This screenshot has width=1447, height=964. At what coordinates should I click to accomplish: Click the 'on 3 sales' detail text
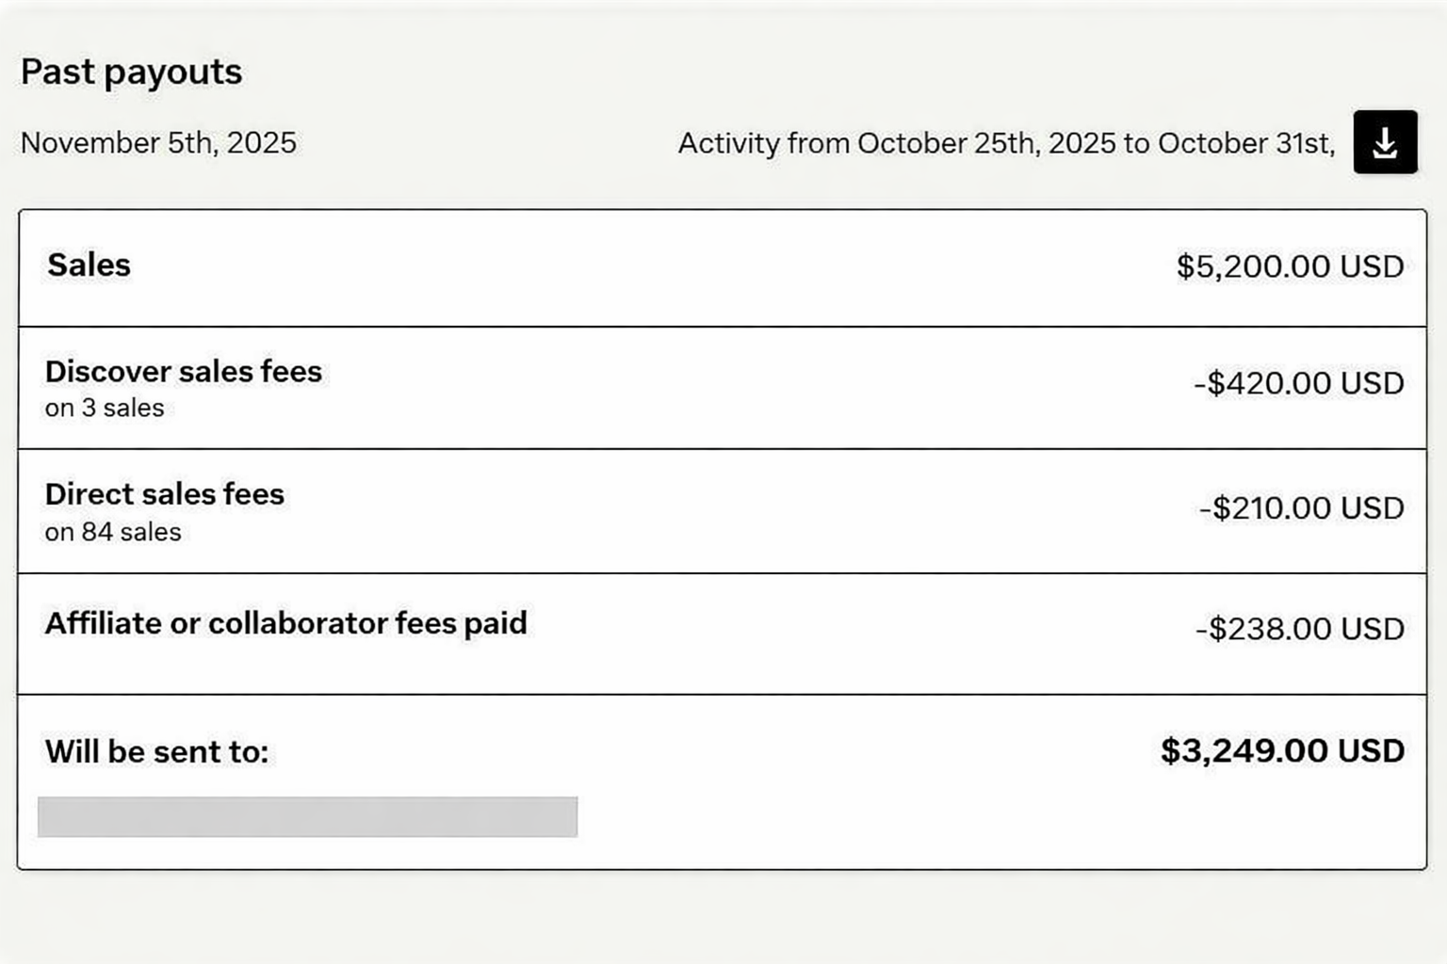(x=105, y=408)
